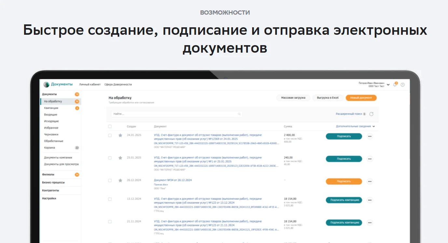Expand the Дополнительные сведения column dropdown
The width and height of the screenshot is (448, 243).
(374, 126)
